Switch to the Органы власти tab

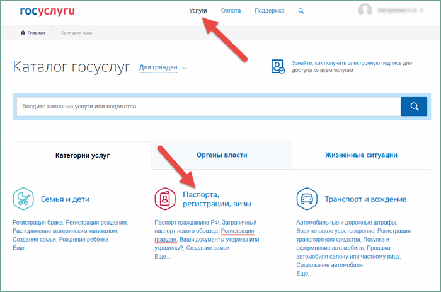222,155
